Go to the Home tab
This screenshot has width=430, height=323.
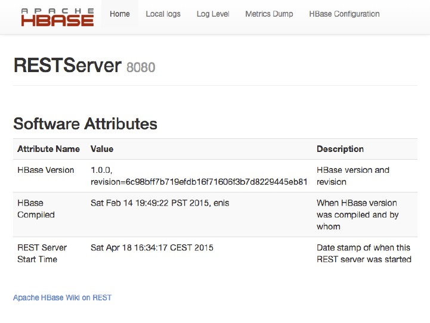(120, 14)
